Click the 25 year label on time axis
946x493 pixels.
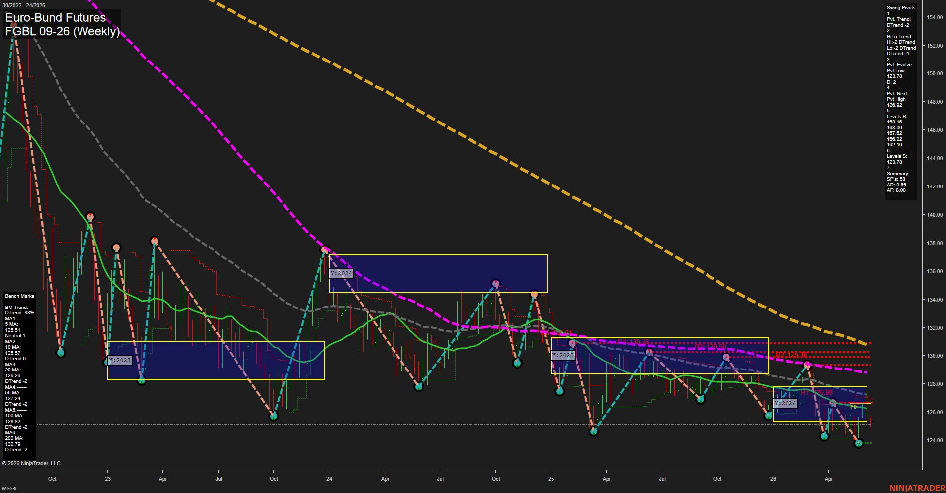click(551, 479)
